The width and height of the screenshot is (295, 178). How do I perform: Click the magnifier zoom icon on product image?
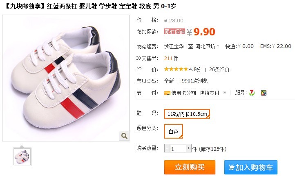click(124, 136)
